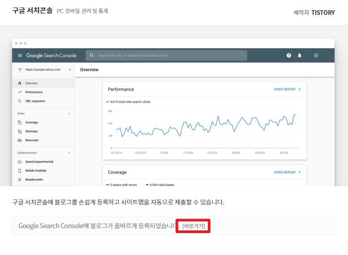This screenshot has width=348, height=255.
Task: Select Overview in the sidebar
Action: [x=43, y=83]
